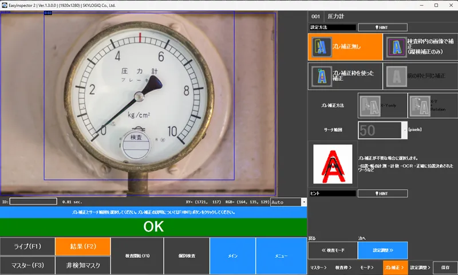
Task: Click the 保存 save button
Action: click(445, 267)
